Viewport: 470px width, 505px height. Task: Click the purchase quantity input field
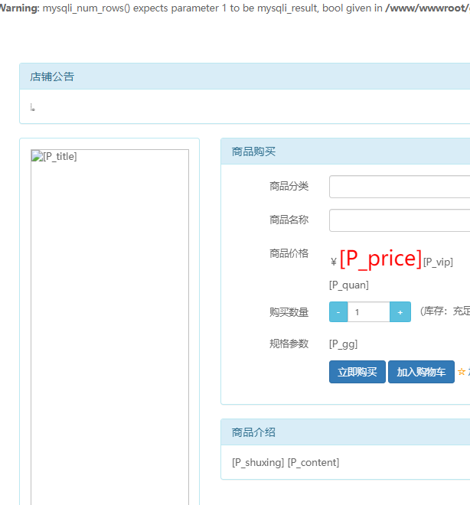click(369, 312)
